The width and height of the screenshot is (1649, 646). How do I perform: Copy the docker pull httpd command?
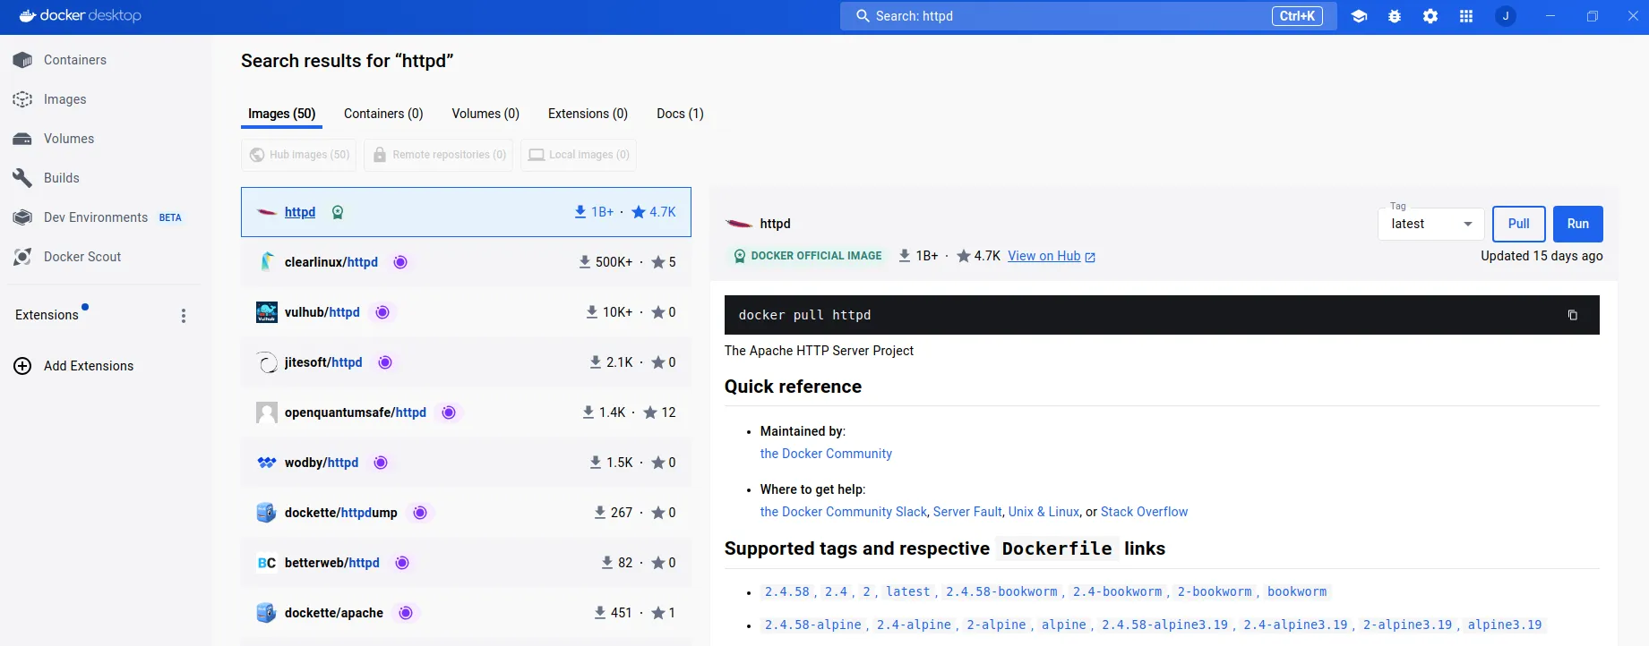click(x=1572, y=315)
